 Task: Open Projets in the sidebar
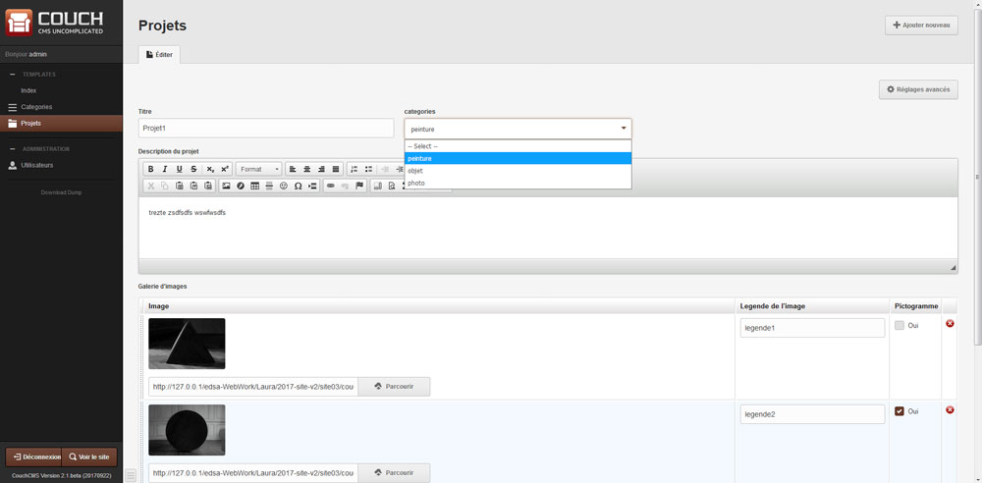pyautogui.click(x=61, y=124)
